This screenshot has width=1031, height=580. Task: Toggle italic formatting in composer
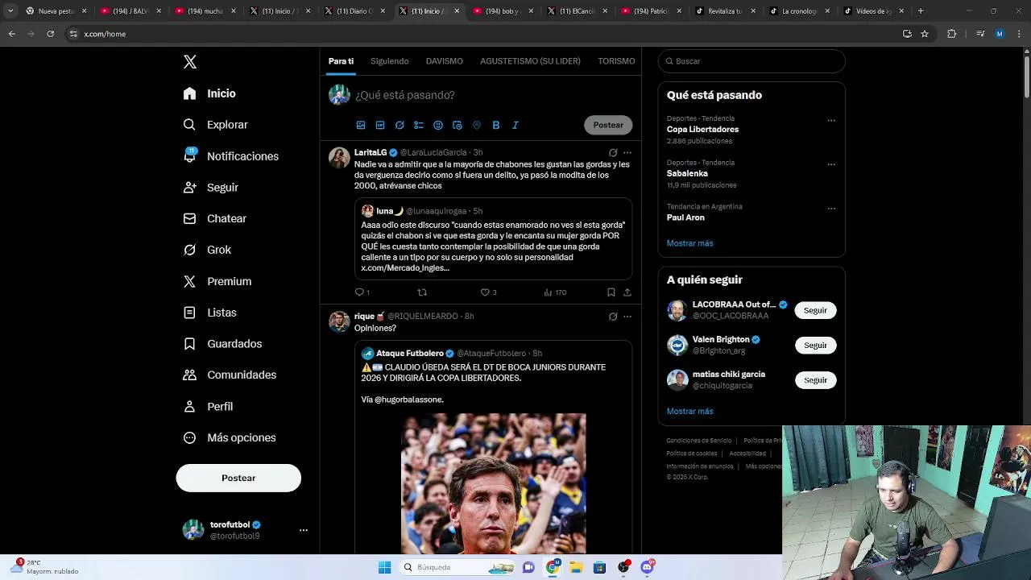(x=515, y=125)
